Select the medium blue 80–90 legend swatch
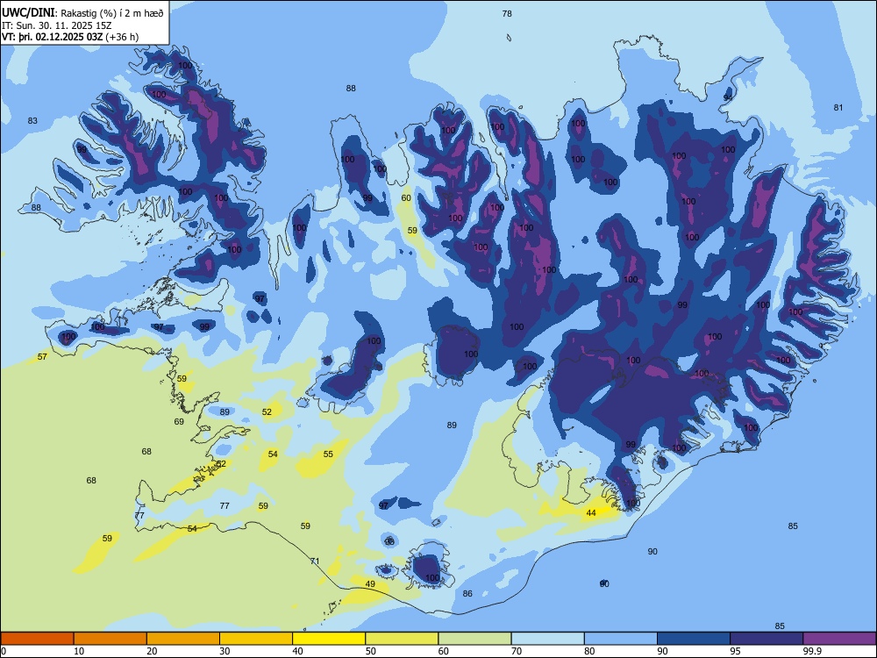 click(x=621, y=639)
